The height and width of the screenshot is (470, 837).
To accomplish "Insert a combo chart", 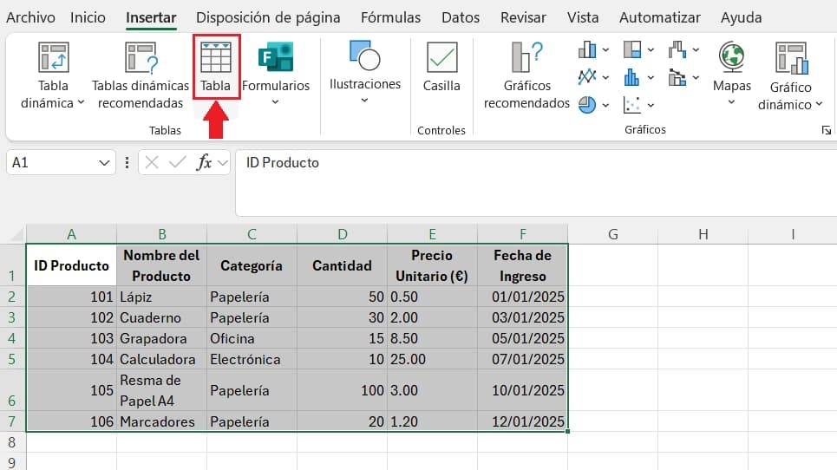I will pyautogui.click(x=677, y=77).
